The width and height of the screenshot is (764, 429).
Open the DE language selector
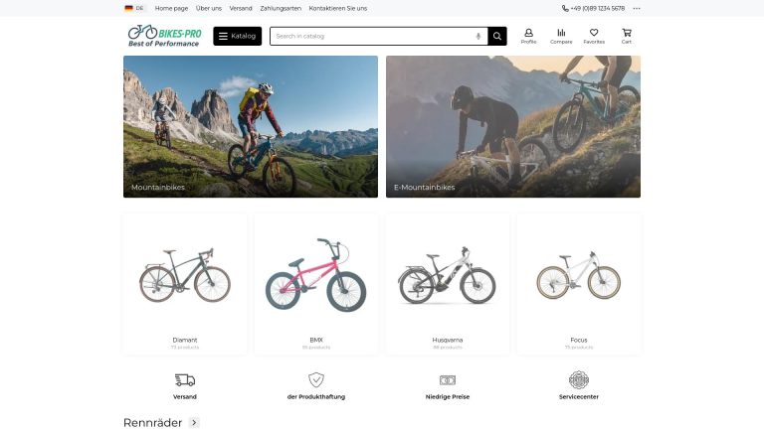(134, 8)
